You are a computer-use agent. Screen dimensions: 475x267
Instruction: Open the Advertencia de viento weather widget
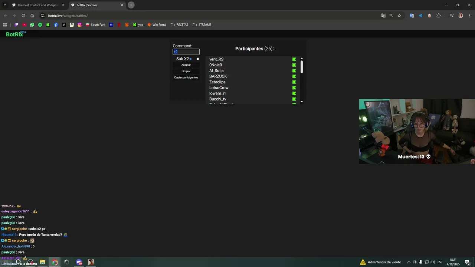pyautogui.click(x=380, y=262)
